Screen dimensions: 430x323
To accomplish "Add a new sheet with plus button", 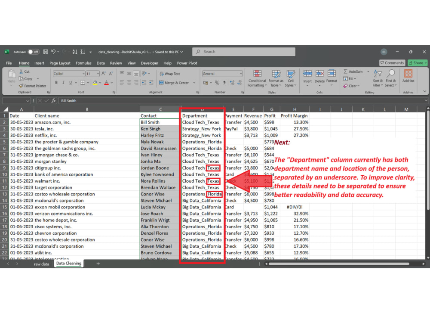I will [x=98, y=264].
